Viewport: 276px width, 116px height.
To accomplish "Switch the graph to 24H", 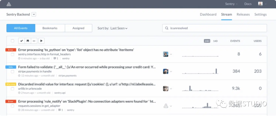I will 207,41.
